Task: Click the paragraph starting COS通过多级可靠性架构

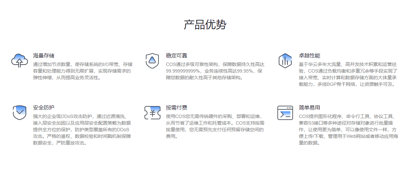Action: point(215,71)
